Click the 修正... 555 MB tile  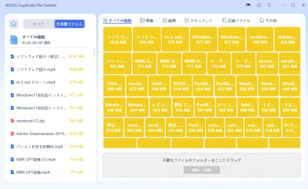coord(176,127)
